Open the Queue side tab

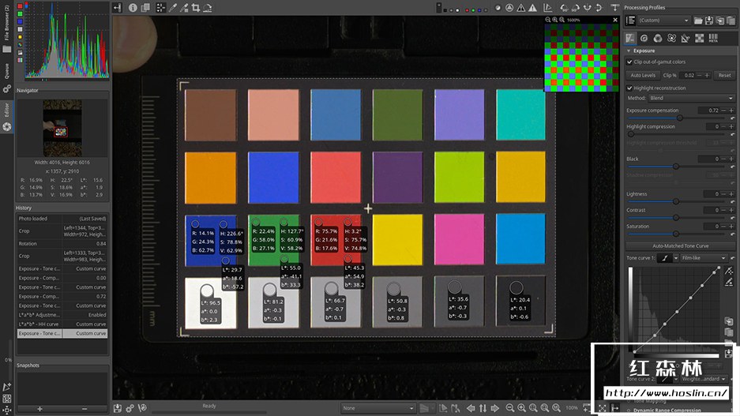[6, 78]
